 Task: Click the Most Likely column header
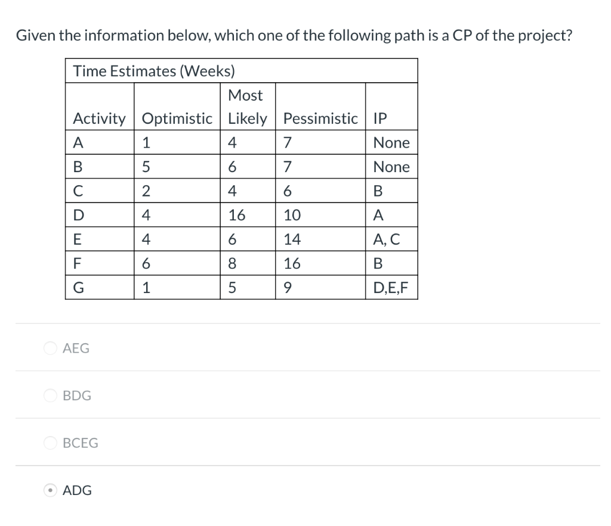coord(248,107)
